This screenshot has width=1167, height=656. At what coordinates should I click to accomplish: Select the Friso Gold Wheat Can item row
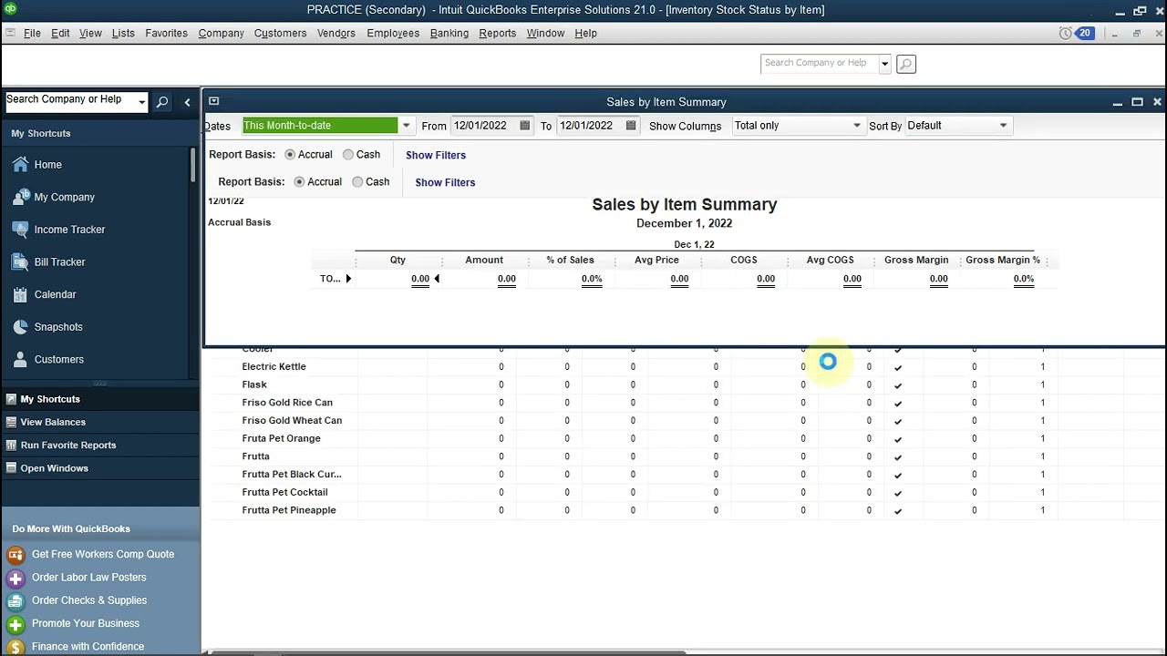[x=292, y=421]
